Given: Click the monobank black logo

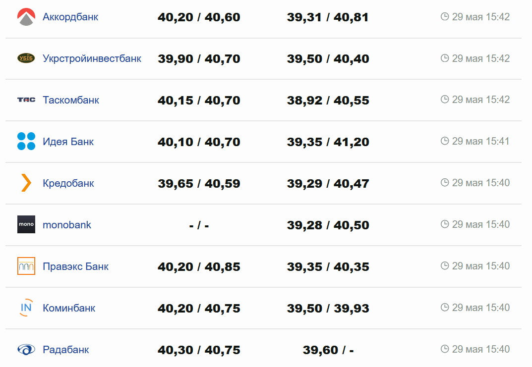Looking at the screenshot, I should (x=26, y=225).
